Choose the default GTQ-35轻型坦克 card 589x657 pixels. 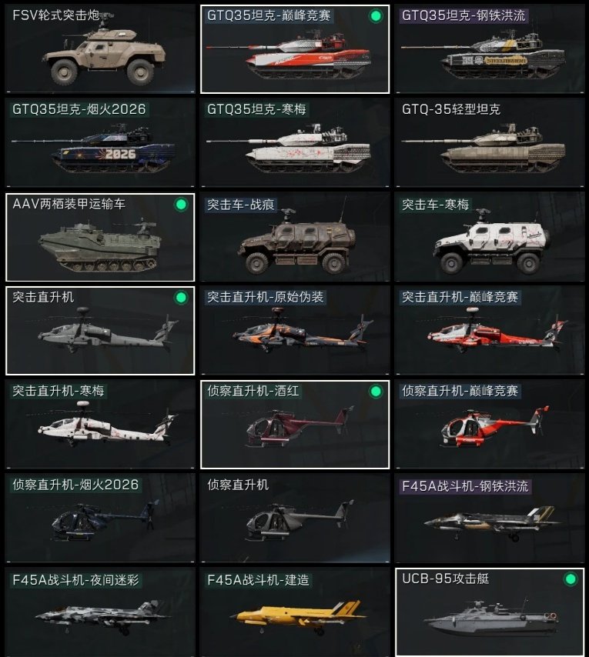click(x=490, y=143)
